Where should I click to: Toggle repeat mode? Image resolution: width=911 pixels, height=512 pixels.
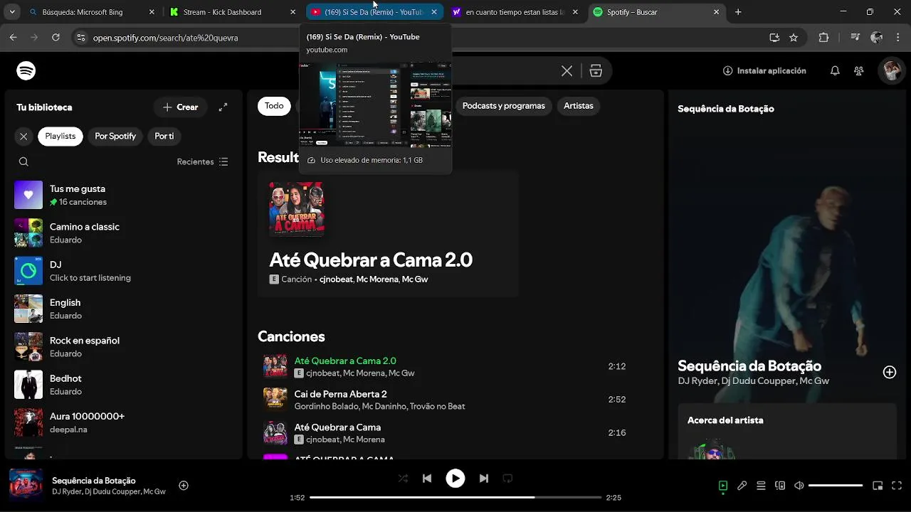[507, 479]
